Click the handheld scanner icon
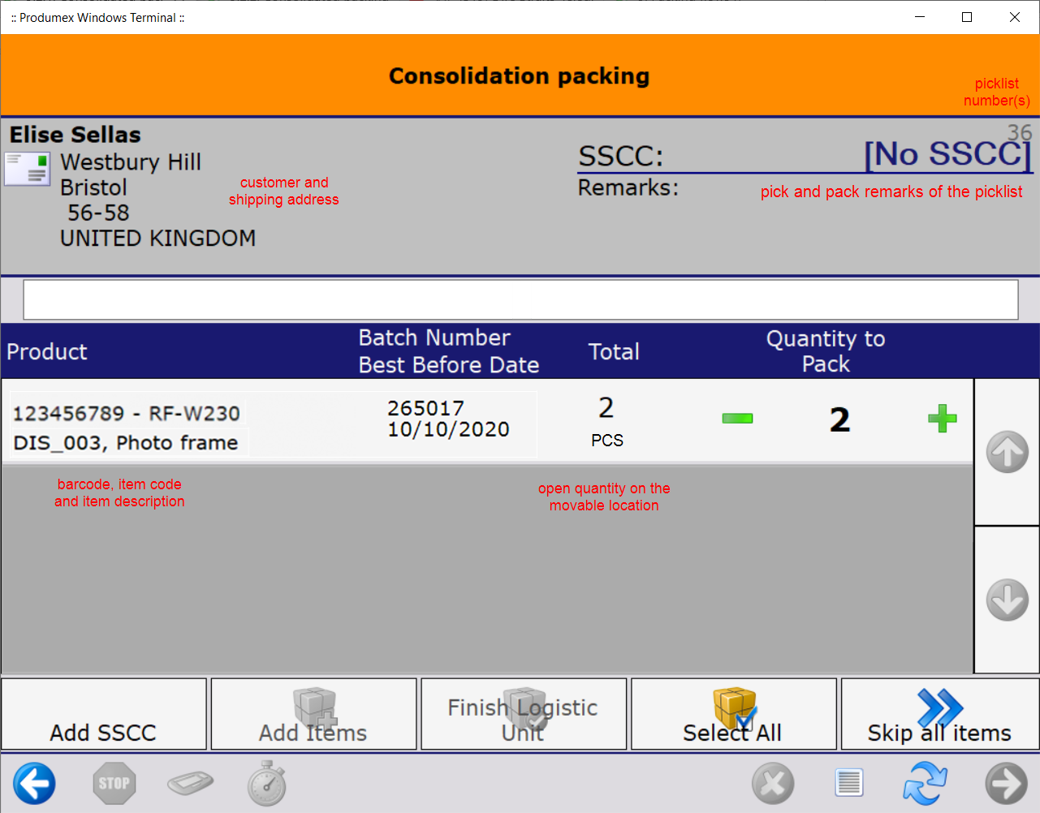The height and width of the screenshot is (813, 1040). [190, 784]
